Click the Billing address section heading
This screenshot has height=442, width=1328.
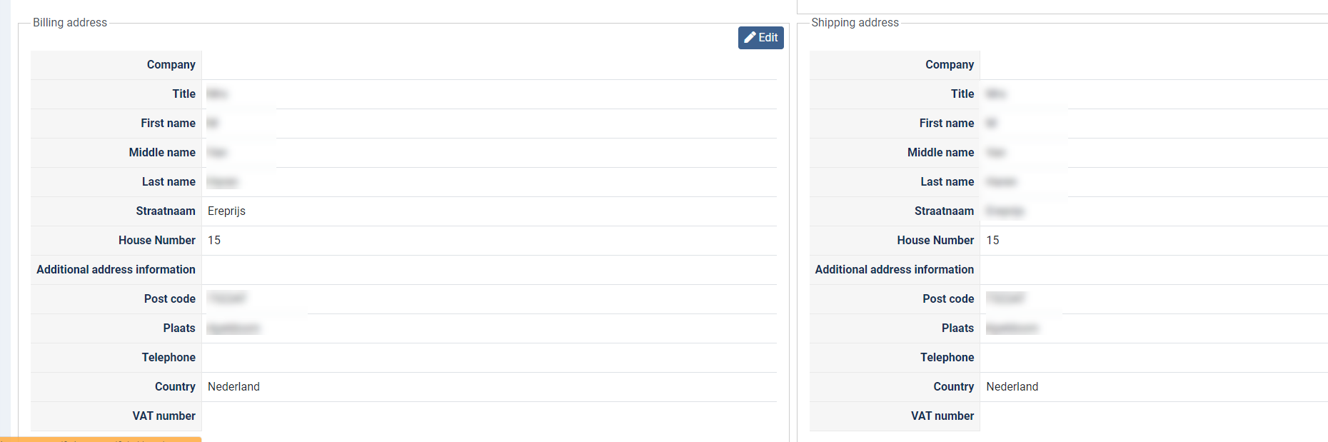point(70,23)
